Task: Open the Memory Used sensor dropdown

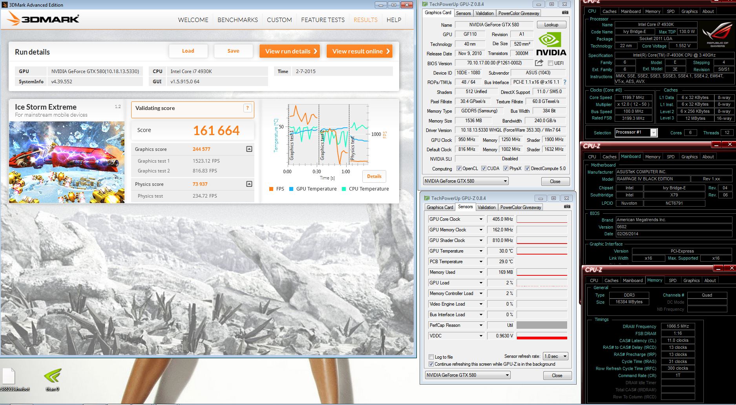Action: coord(481,272)
